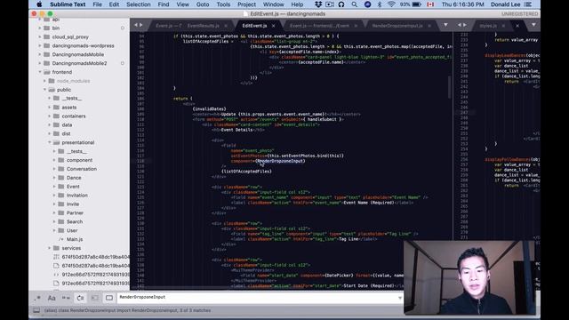Click the assets folder icon
The height and width of the screenshot is (320, 569).
coord(56,108)
